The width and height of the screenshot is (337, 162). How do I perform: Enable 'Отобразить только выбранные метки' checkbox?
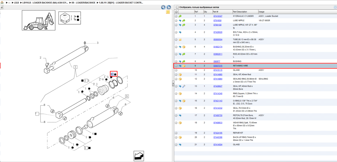177,7
